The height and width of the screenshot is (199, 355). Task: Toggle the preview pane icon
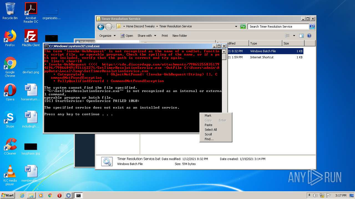(x=301, y=36)
